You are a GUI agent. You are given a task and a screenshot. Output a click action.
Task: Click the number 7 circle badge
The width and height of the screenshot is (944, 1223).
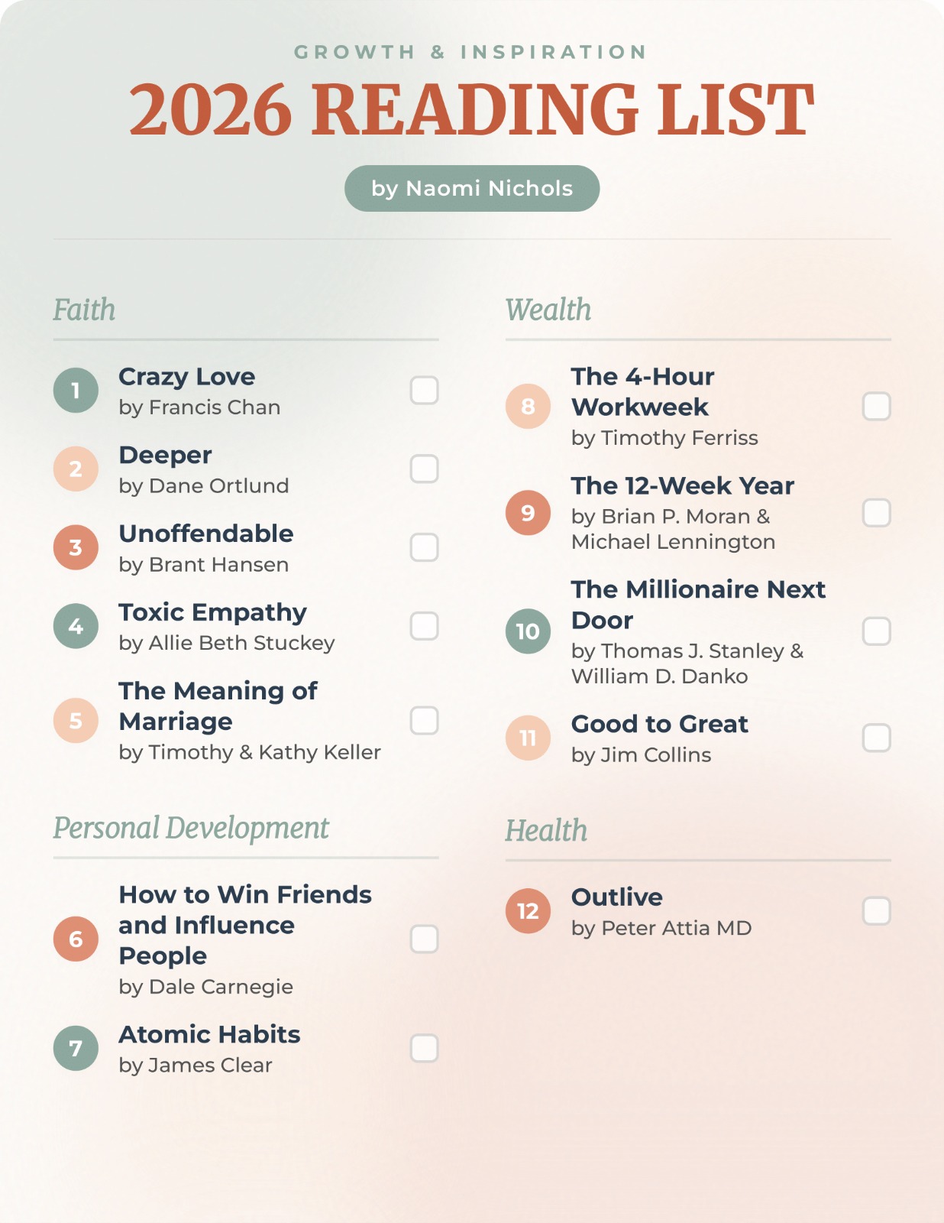(76, 1048)
